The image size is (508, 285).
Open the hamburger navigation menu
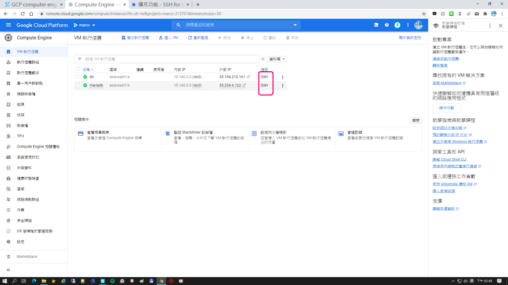(8, 25)
